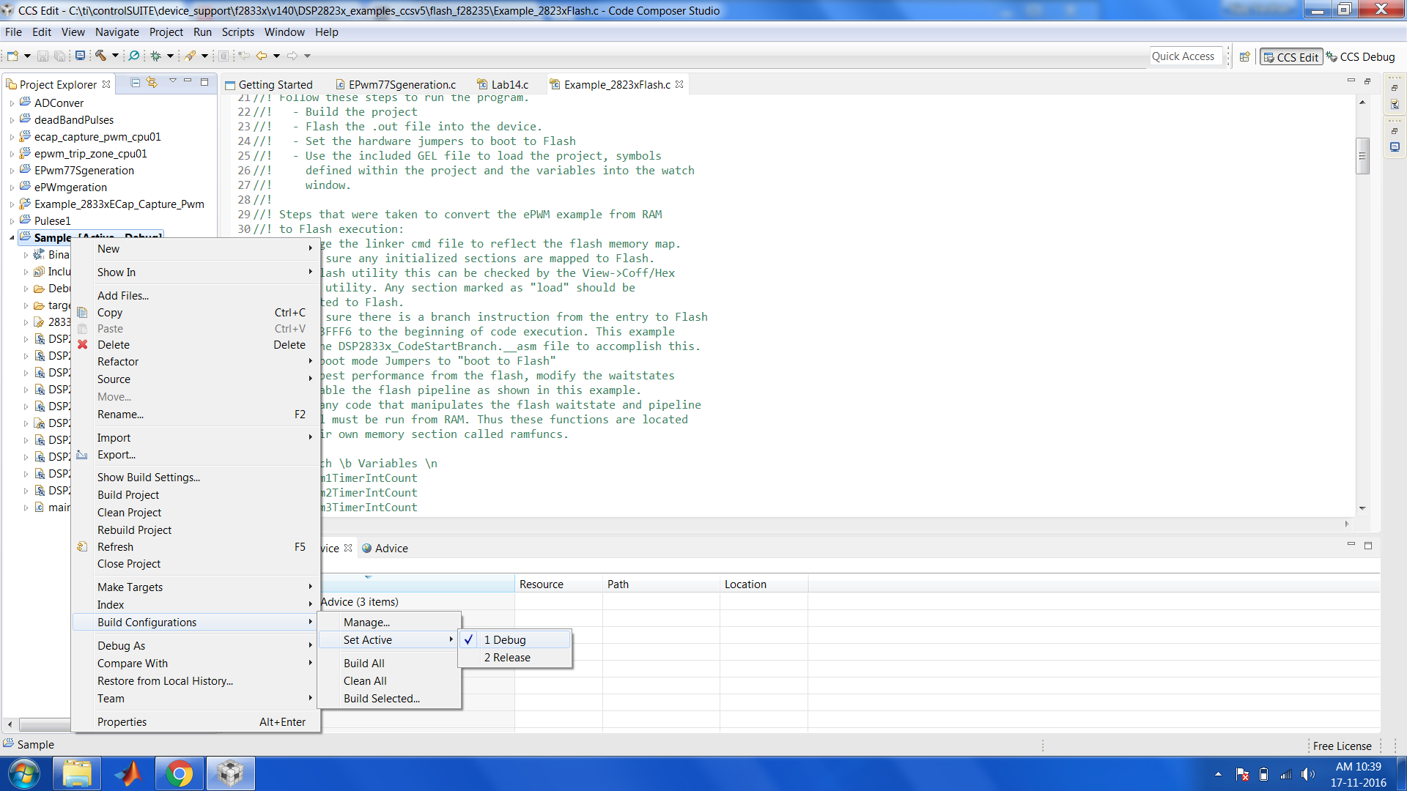
Task: Click the Quick Access search field
Action: [x=1186, y=56]
